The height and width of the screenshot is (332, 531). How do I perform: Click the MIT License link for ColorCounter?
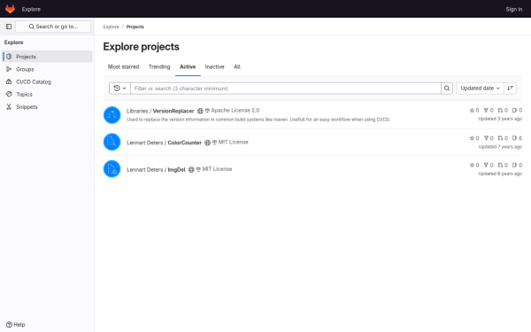pyautogui.click(x=230, y=143)
